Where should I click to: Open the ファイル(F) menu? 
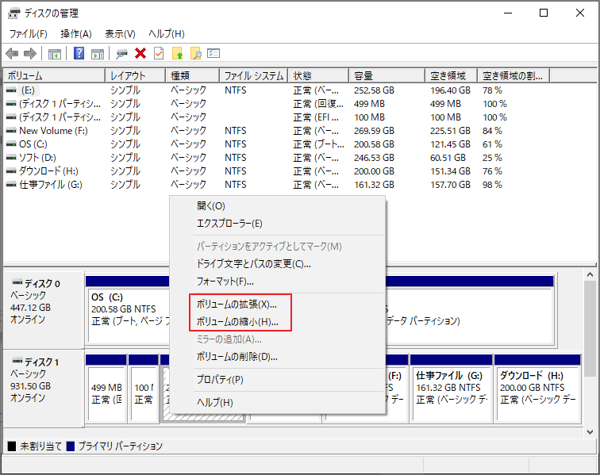(28, 34)
